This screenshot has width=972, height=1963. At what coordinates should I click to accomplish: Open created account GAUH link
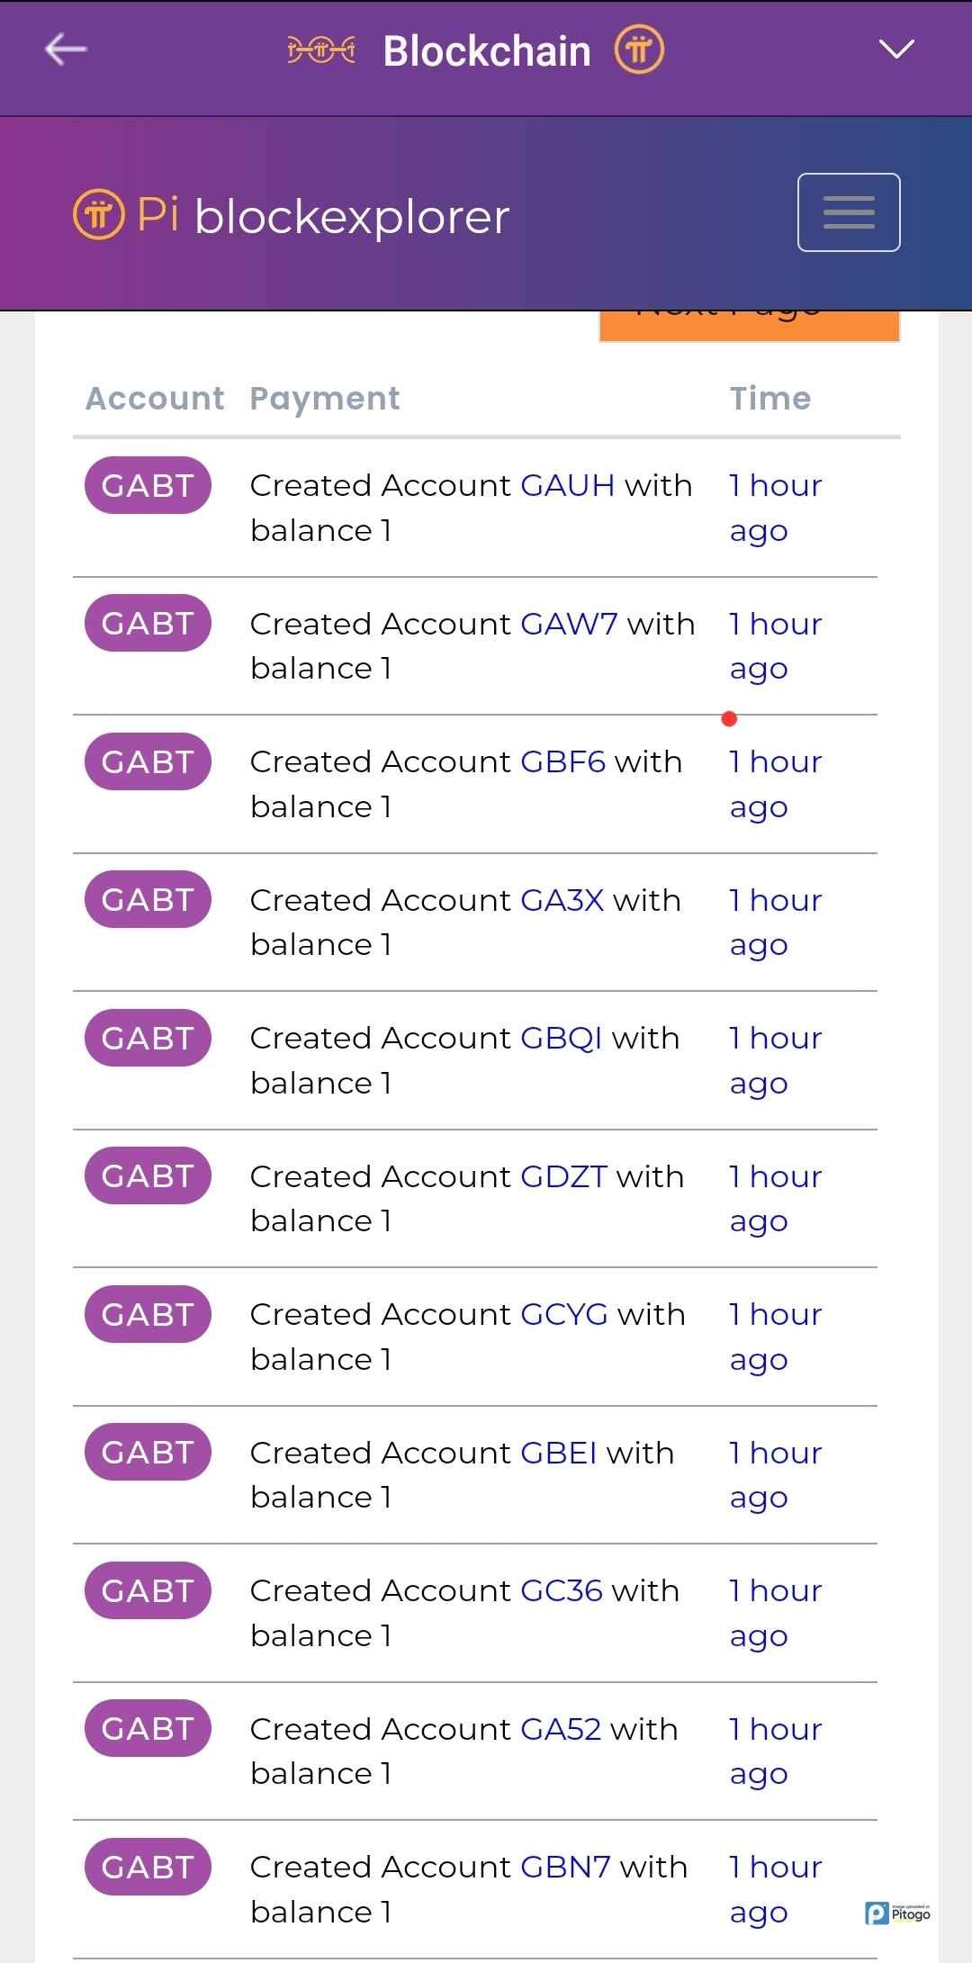567,486
